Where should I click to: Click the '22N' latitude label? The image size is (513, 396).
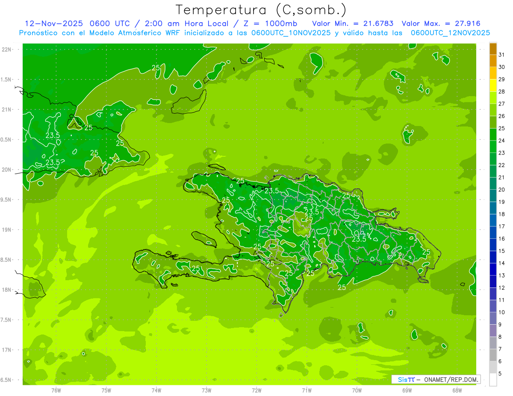(6, 50)
